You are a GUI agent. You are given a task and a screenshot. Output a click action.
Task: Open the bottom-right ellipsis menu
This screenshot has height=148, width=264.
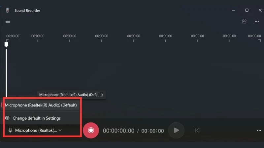click(259, 130)
